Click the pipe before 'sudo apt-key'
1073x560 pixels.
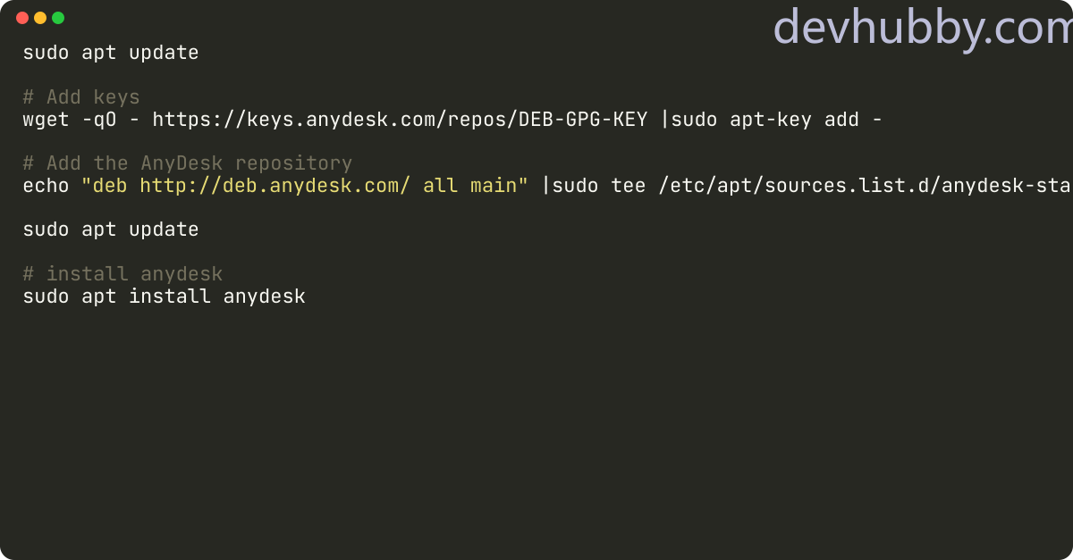pos(664,119)
